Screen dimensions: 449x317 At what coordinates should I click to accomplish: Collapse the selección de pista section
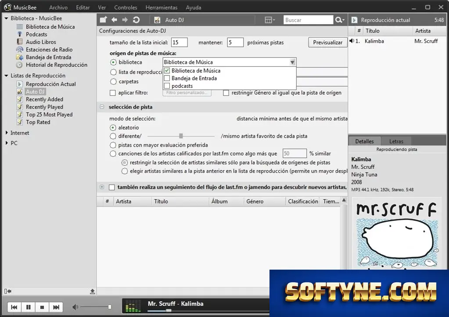102,107
